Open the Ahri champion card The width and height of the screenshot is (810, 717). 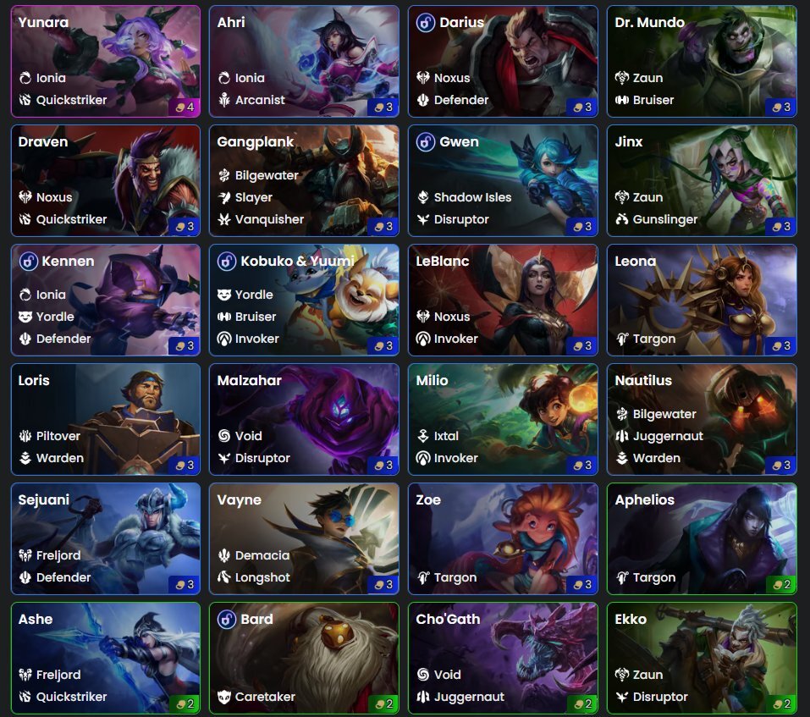pos(304,62)
